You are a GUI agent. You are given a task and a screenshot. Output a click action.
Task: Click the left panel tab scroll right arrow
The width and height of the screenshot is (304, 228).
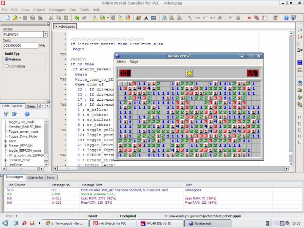click(x=47, y=106)
